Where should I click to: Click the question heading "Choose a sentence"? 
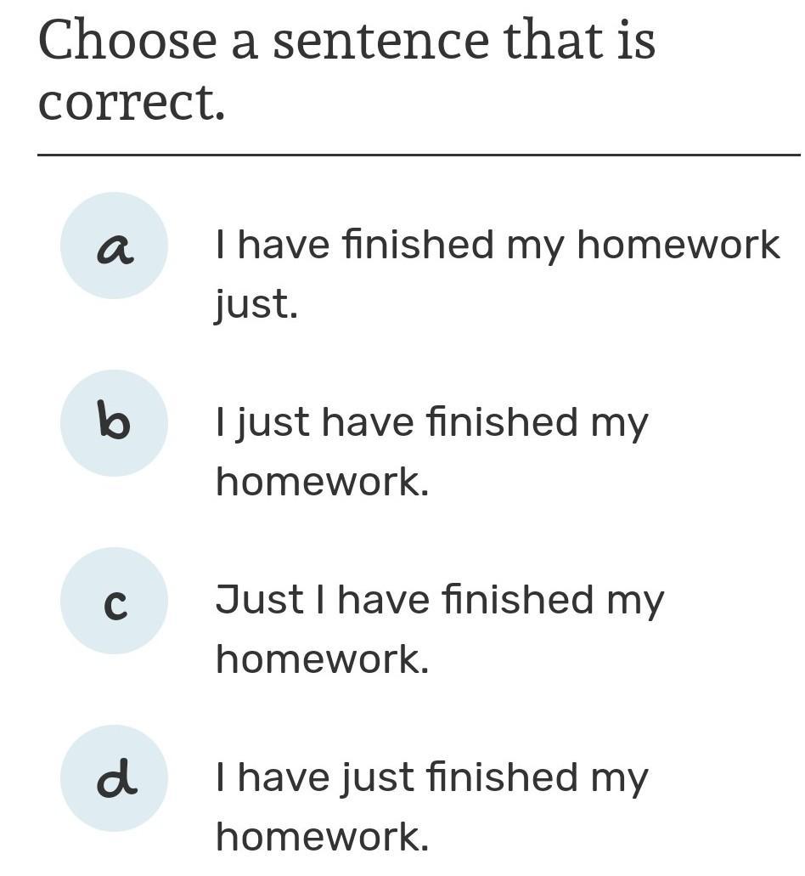point(346,41)
